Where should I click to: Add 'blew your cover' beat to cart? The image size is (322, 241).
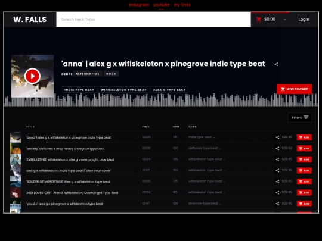click(x=304, y=171)
